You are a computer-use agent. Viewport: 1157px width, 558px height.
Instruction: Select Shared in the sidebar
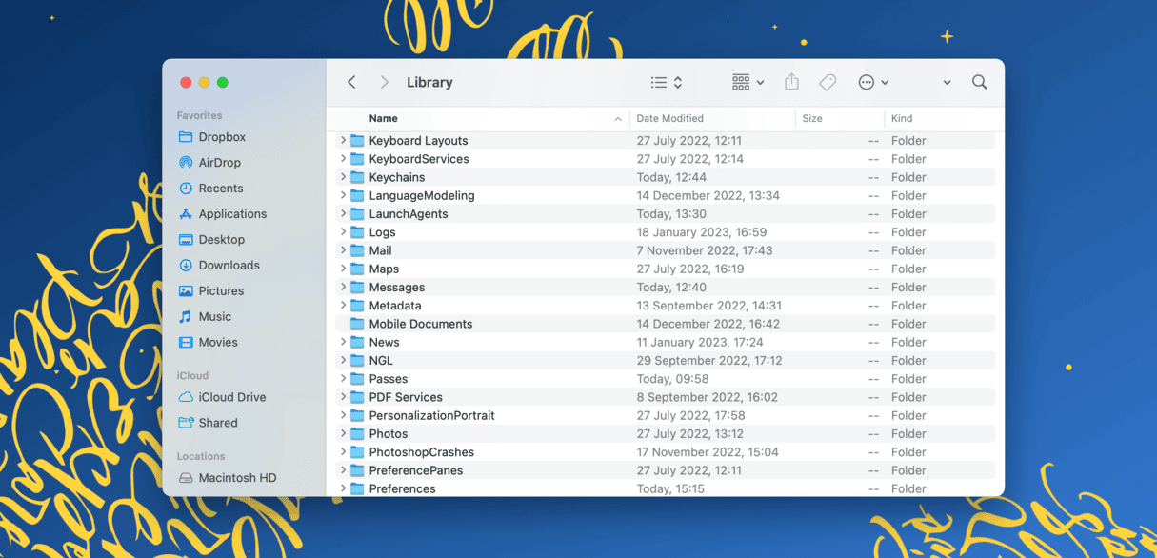tap(208, 423)
